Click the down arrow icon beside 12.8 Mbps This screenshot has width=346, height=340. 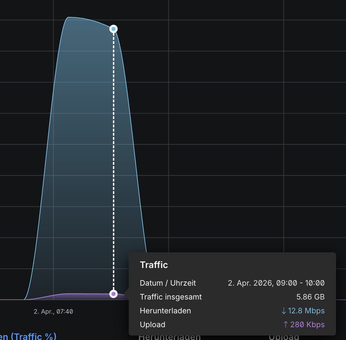pyautogui.click(x=284, y=311)
